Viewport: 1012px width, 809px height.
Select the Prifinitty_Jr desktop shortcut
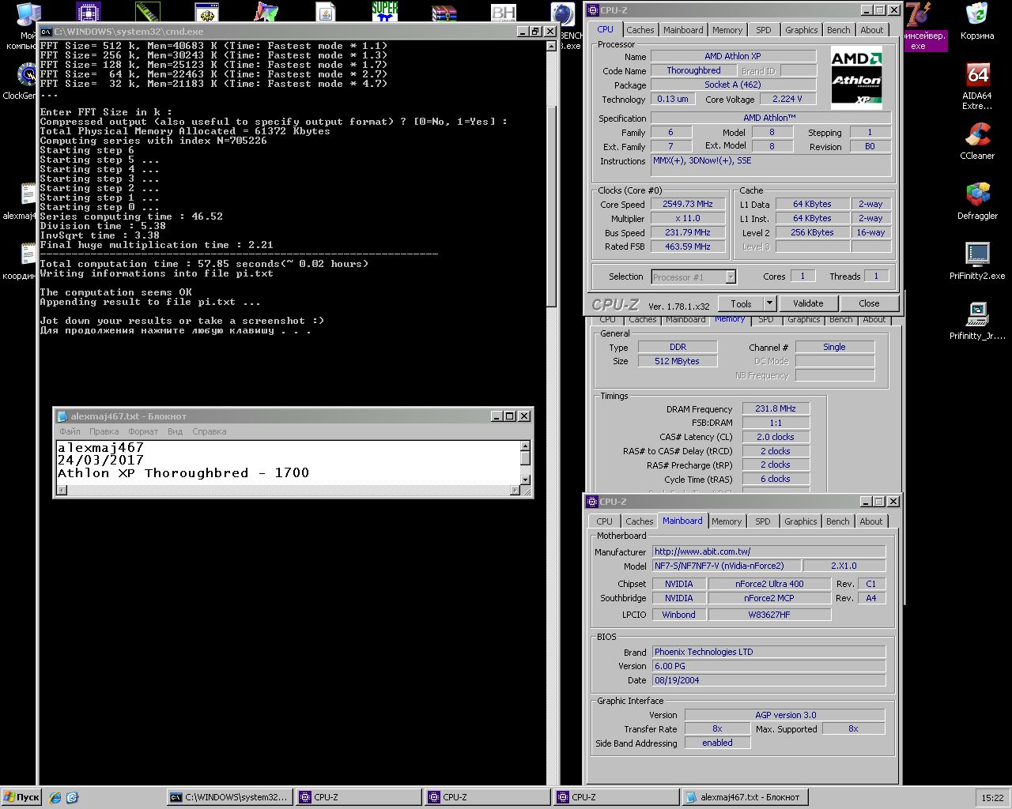coord(977,321)
